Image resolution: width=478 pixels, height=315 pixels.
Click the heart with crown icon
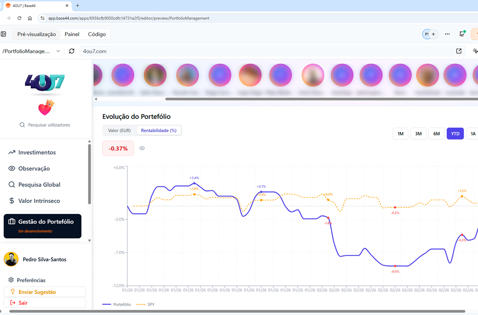46,108
